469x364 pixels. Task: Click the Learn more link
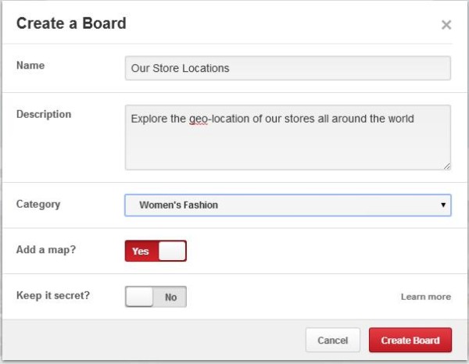426,297
